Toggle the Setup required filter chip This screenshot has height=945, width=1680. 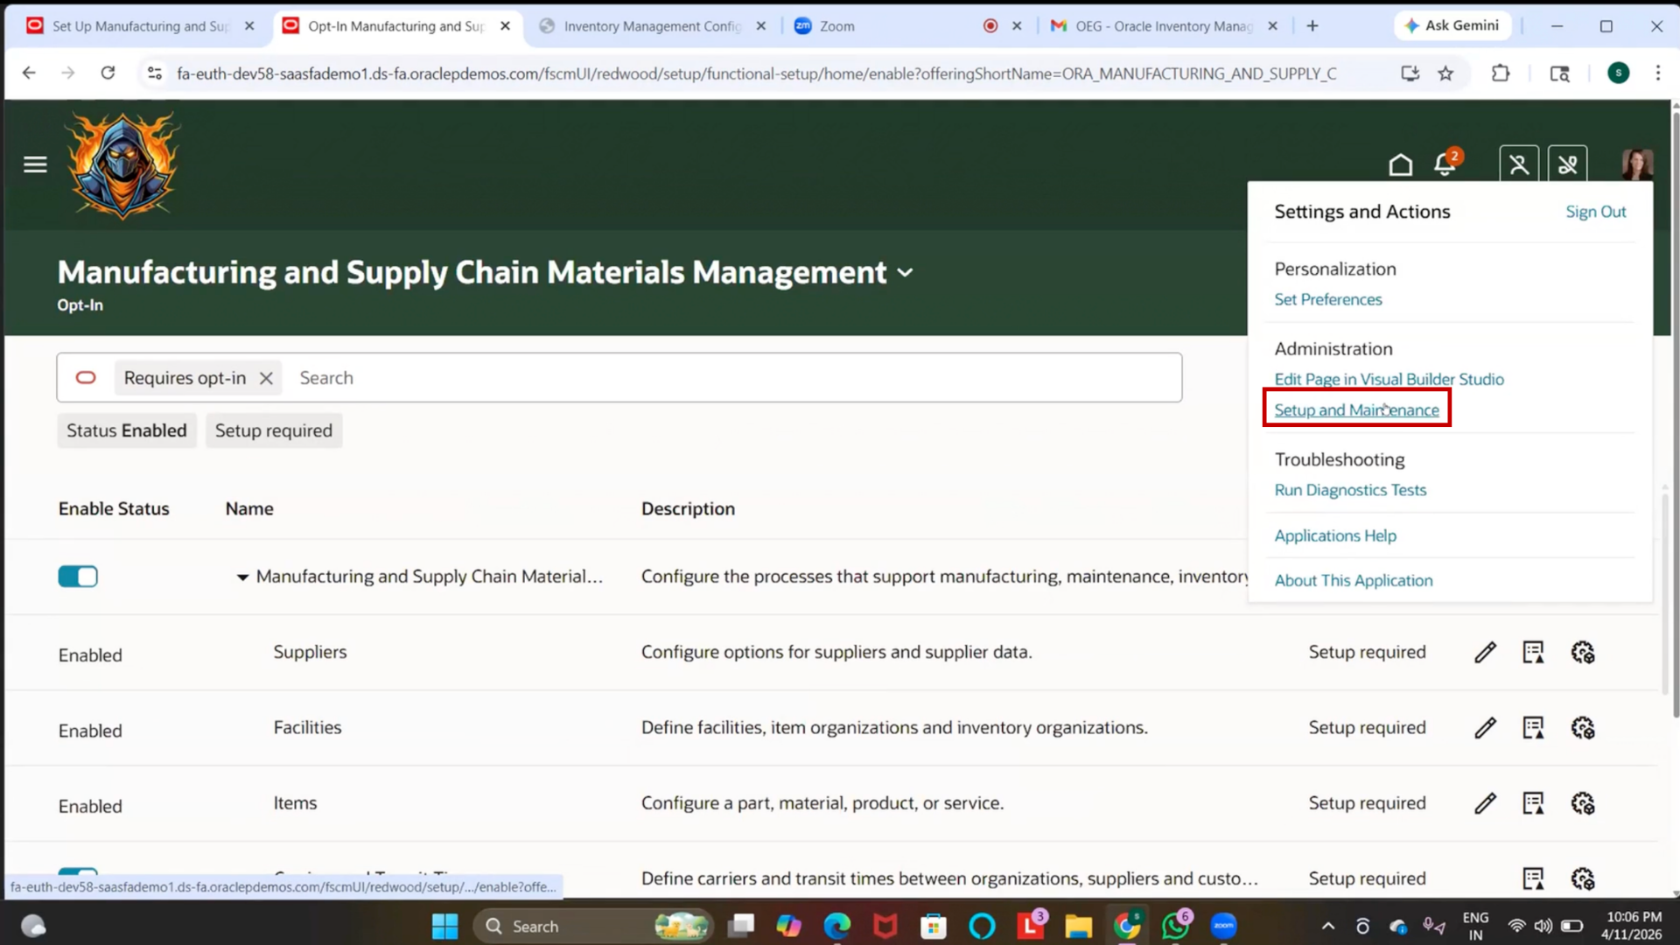274,430
